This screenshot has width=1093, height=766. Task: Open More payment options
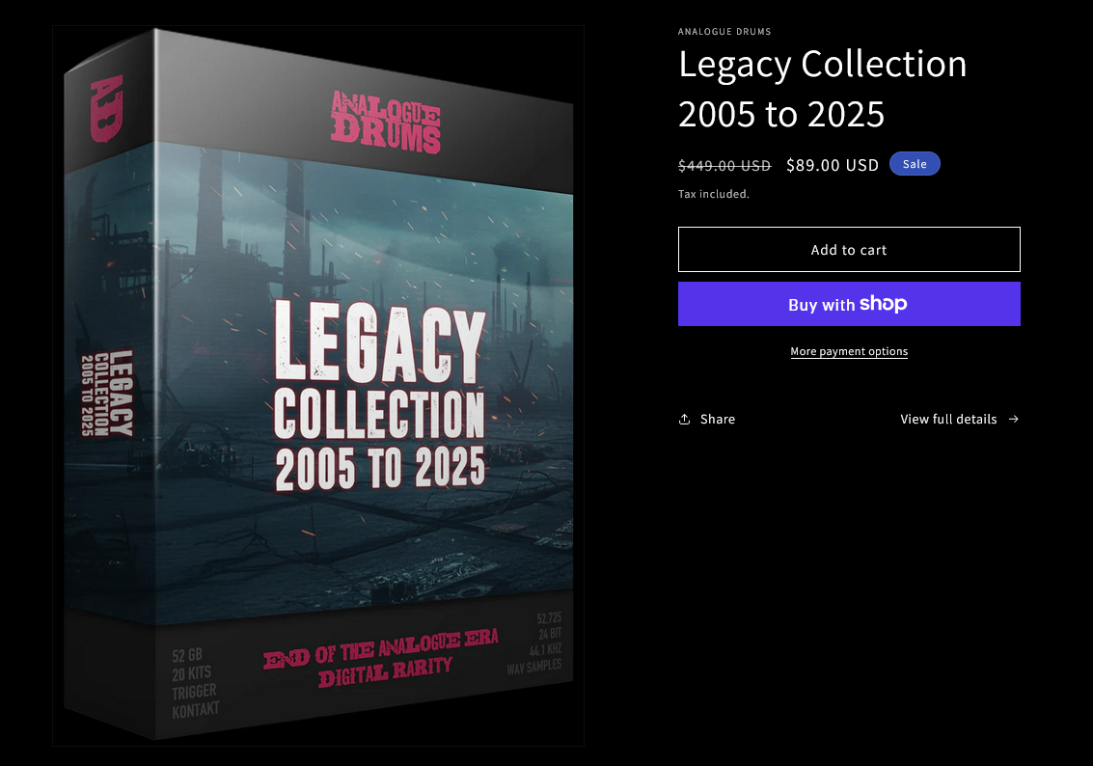pos(849,351)
